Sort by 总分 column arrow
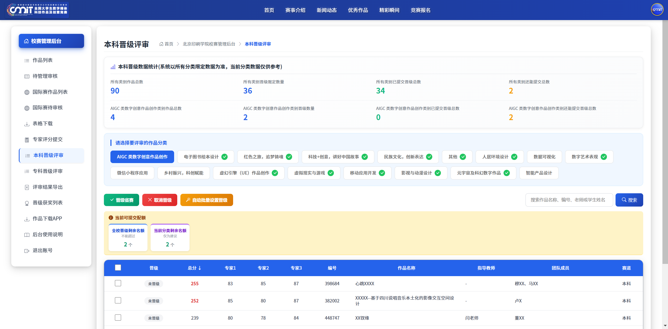668x329 pixels. click(x=200, y=268)
